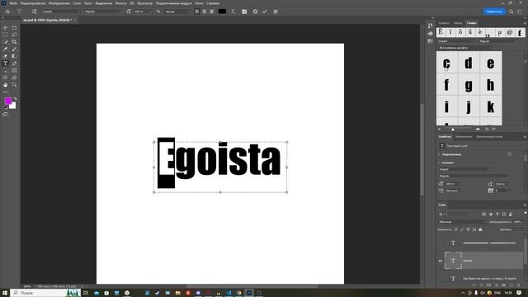This screenshot has height=297, width=528.
Task: Delete layer trash icon
Action: [518, 285]
